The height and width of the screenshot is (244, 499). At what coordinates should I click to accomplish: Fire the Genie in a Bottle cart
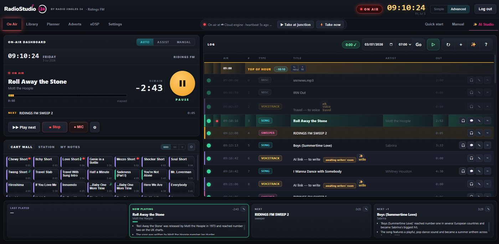(x=100, y=162)
